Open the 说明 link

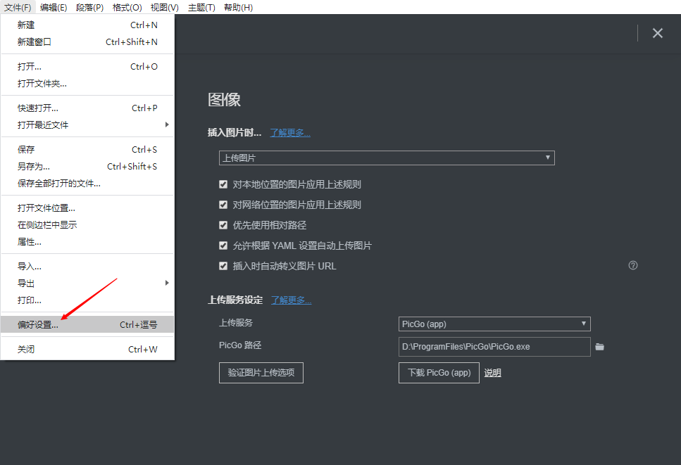coord(492,373)
